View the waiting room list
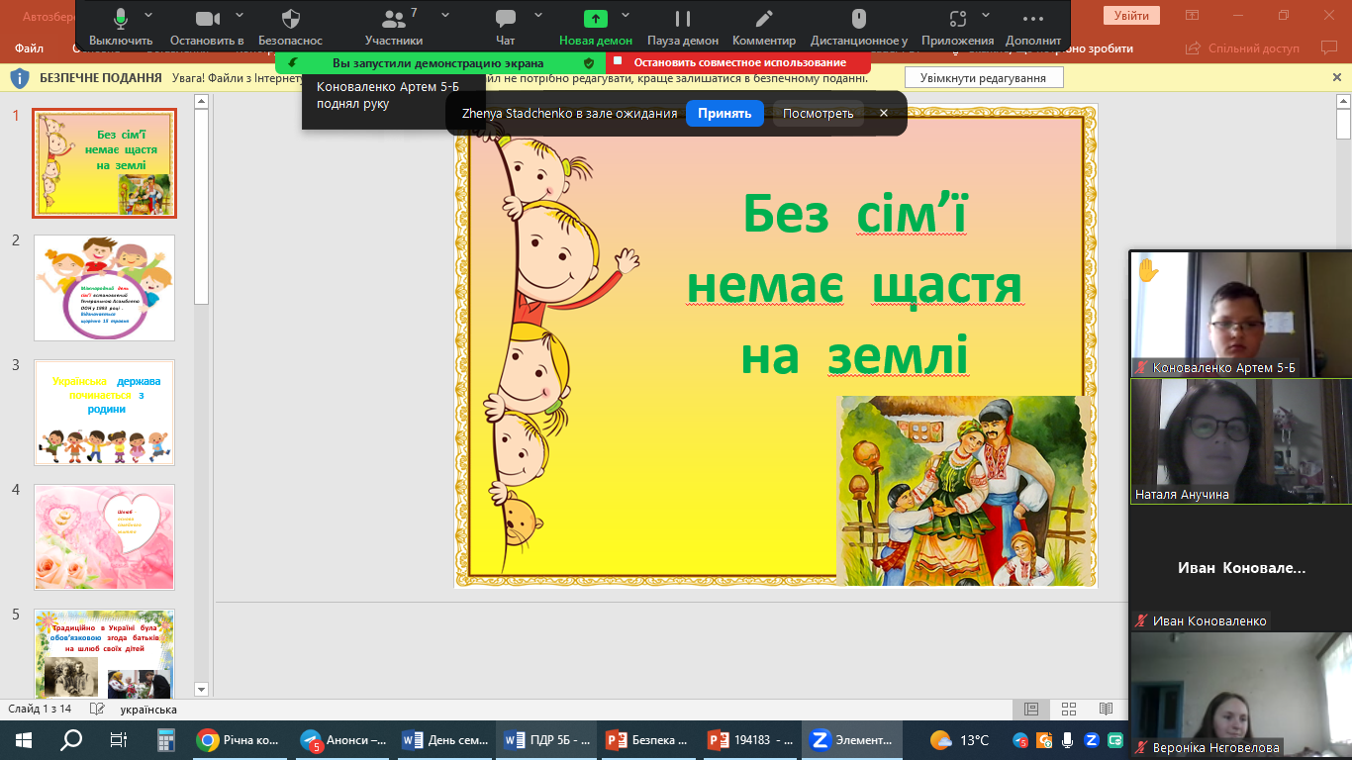 point(818,114)
